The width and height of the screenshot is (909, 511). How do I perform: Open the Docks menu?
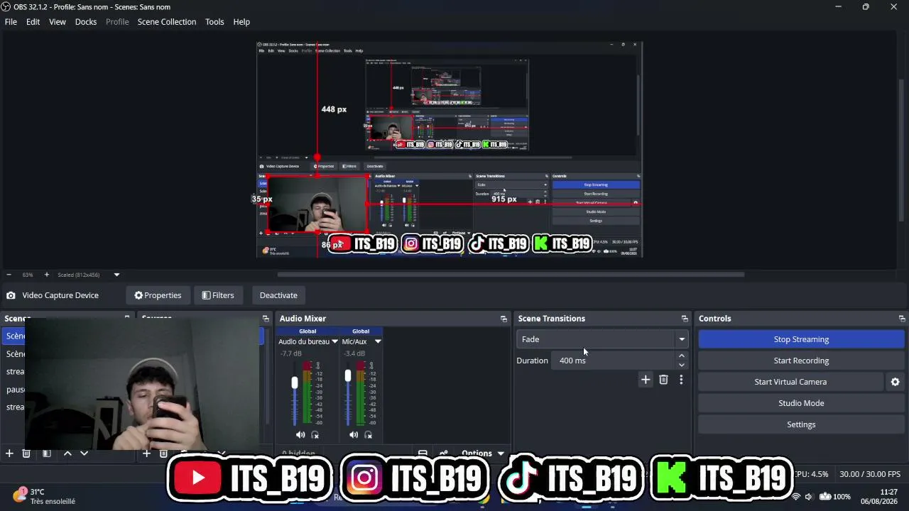point(86,22)
